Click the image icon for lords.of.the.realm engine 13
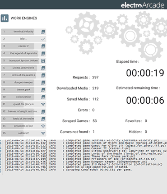Screen dimensions: 167x194 point(43,119)
